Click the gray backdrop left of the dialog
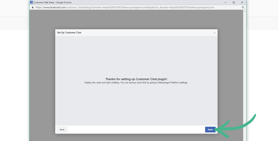The width and height of the screenshot is (278, 141). tap(42, 77)
